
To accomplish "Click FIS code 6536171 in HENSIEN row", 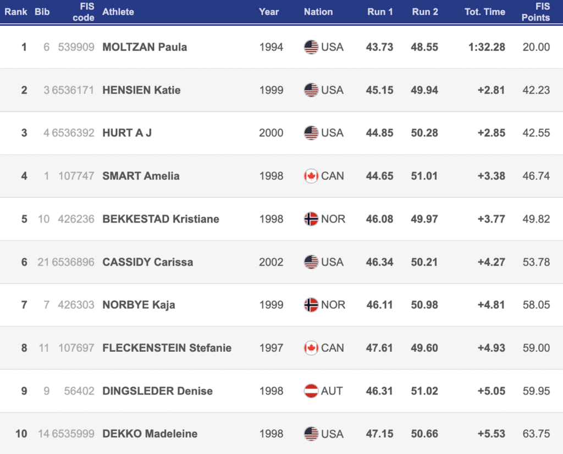I will (73, 90).
